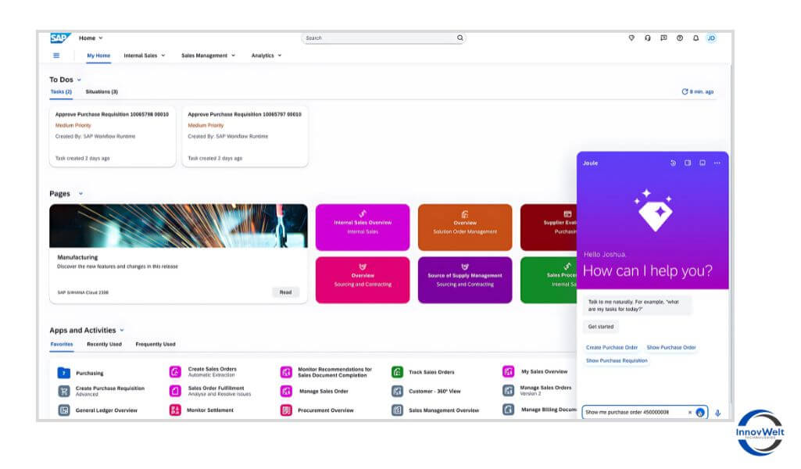Click the search magnifier icon
801x469 pixels.
pos(460,38)
